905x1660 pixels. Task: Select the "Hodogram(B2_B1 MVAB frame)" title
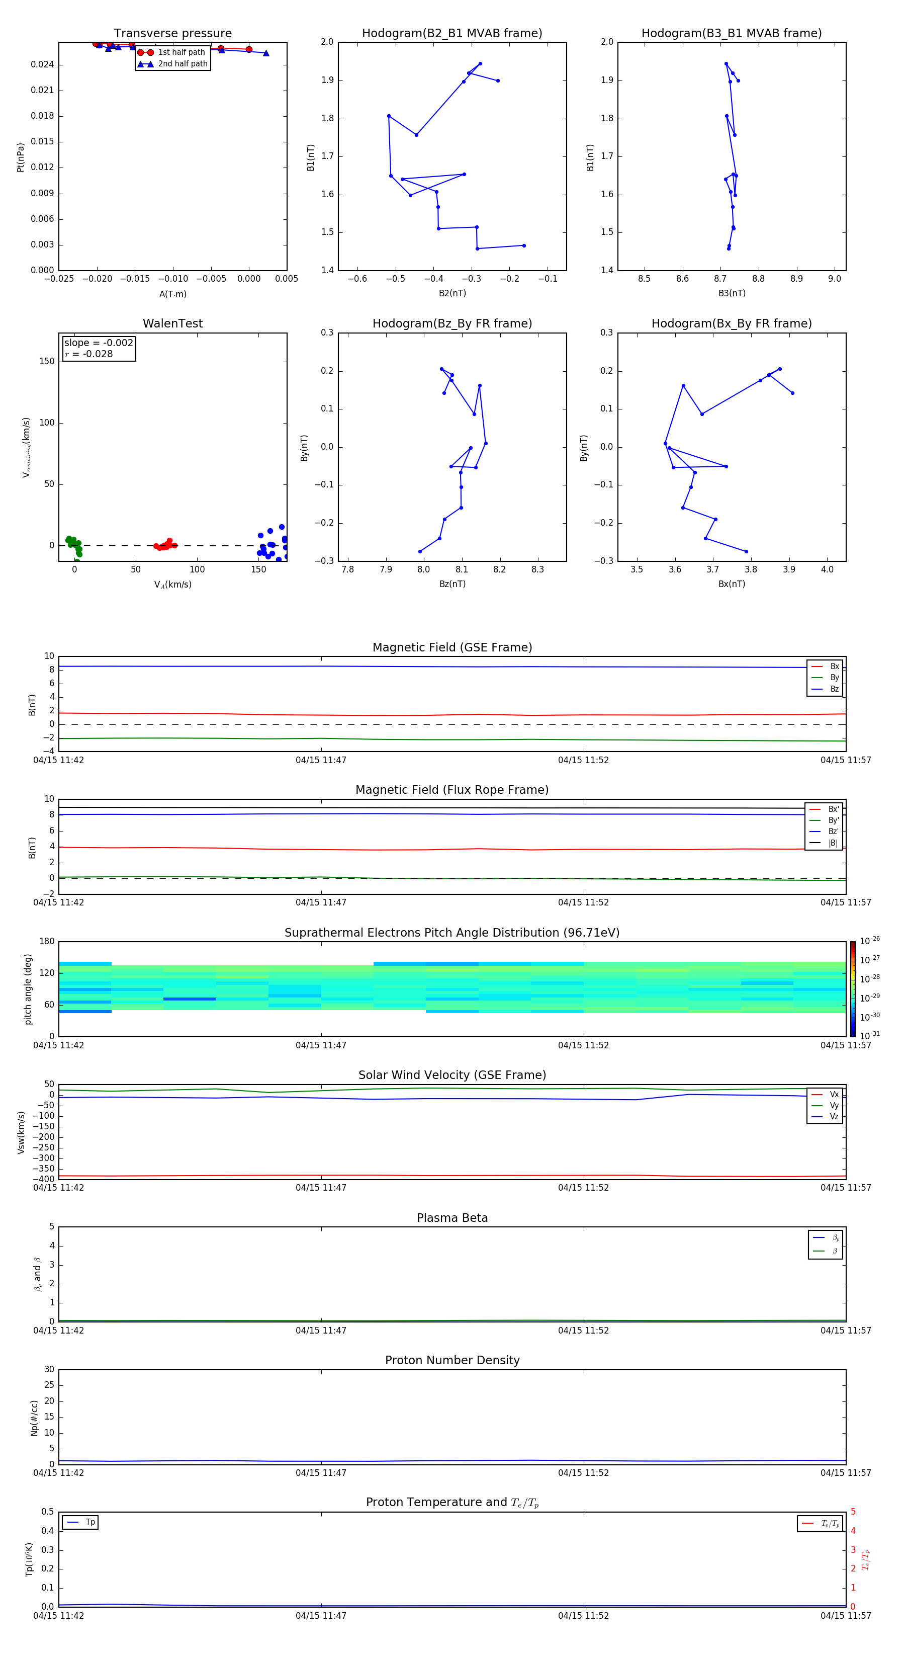[452, 34]
